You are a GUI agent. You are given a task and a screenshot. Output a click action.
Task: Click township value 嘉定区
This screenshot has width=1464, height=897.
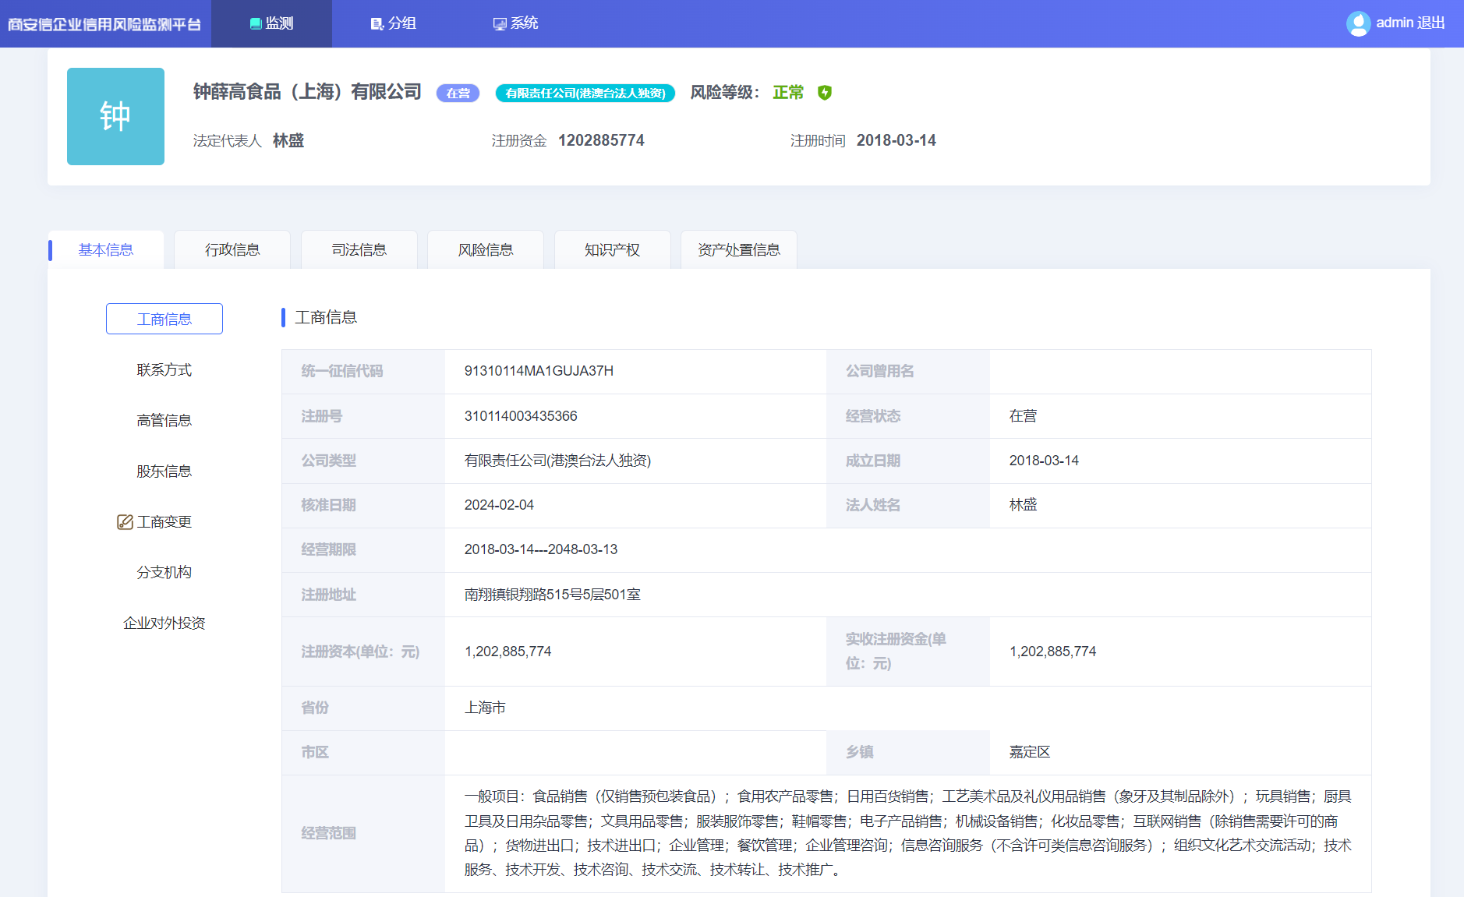1030,752
